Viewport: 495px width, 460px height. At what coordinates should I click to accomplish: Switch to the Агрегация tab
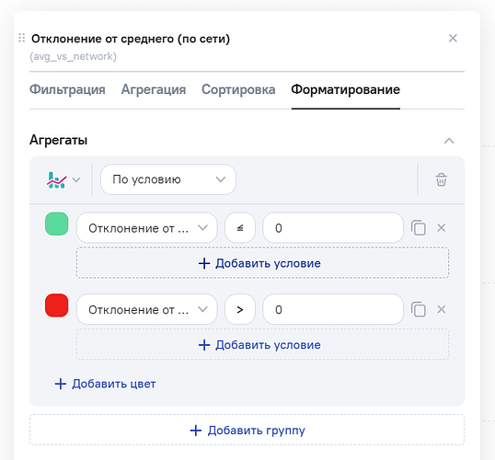click(154, 89)
